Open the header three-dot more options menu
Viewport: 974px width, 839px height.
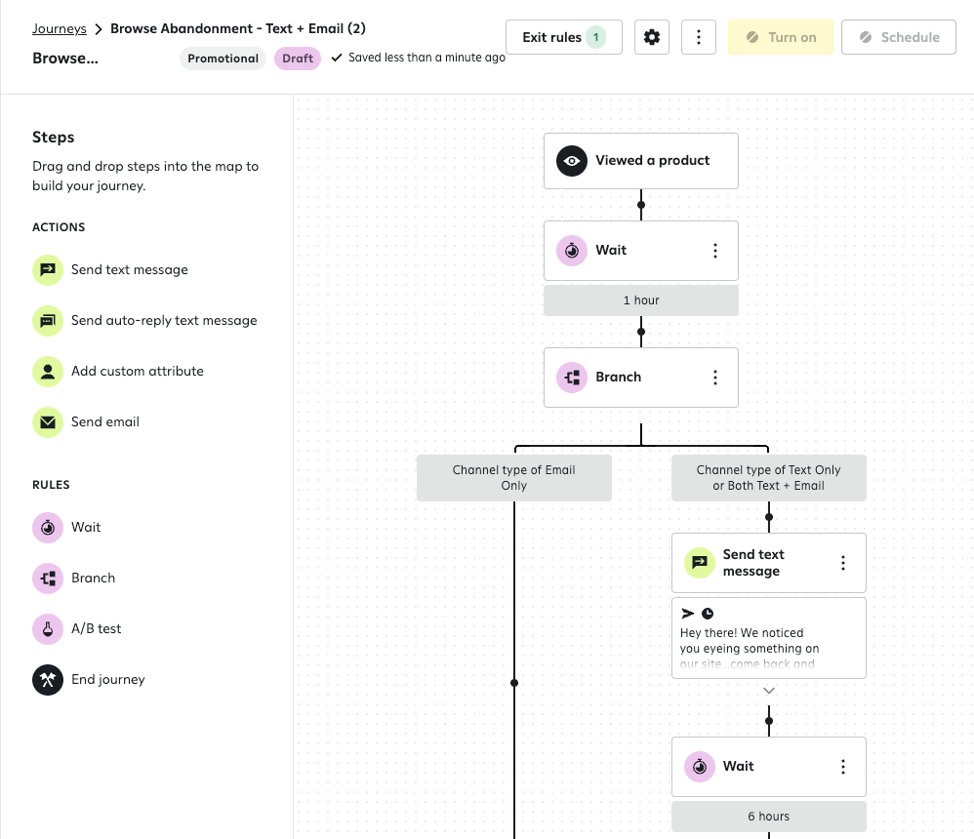tap(699, 37)
